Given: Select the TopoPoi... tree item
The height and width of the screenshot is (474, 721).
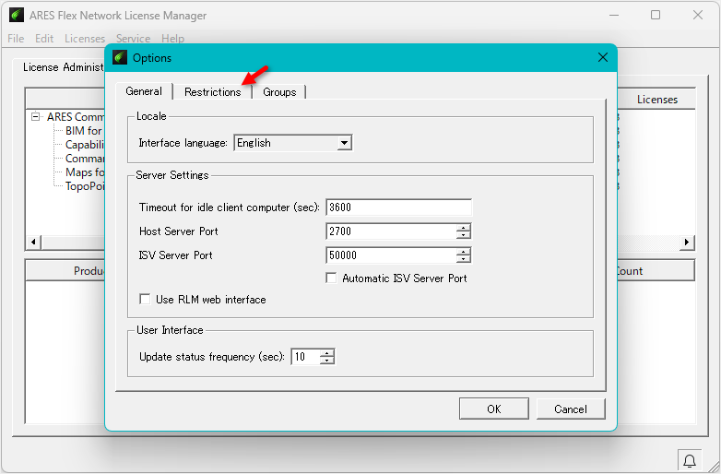Looking at the screenshot, I should tap(85, 186).
